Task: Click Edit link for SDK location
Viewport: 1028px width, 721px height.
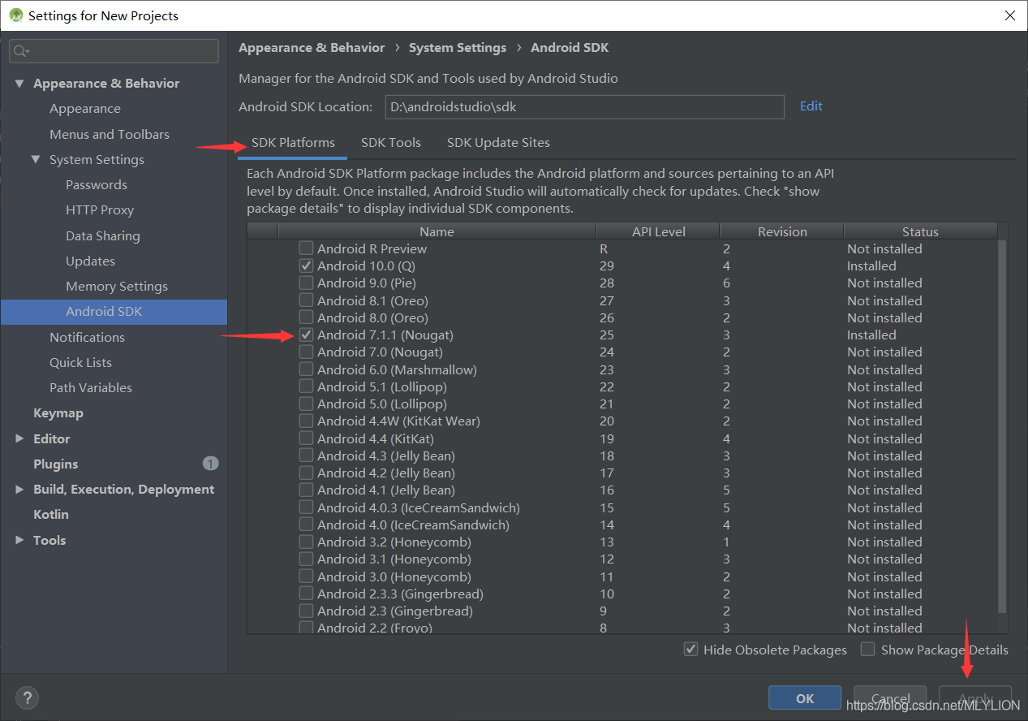Action: click(811, 106)
